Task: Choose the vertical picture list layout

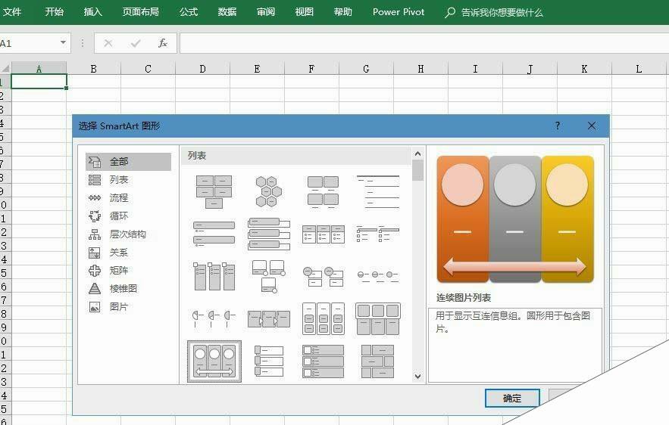Action: pyautogui.click(x=268, y=361)
